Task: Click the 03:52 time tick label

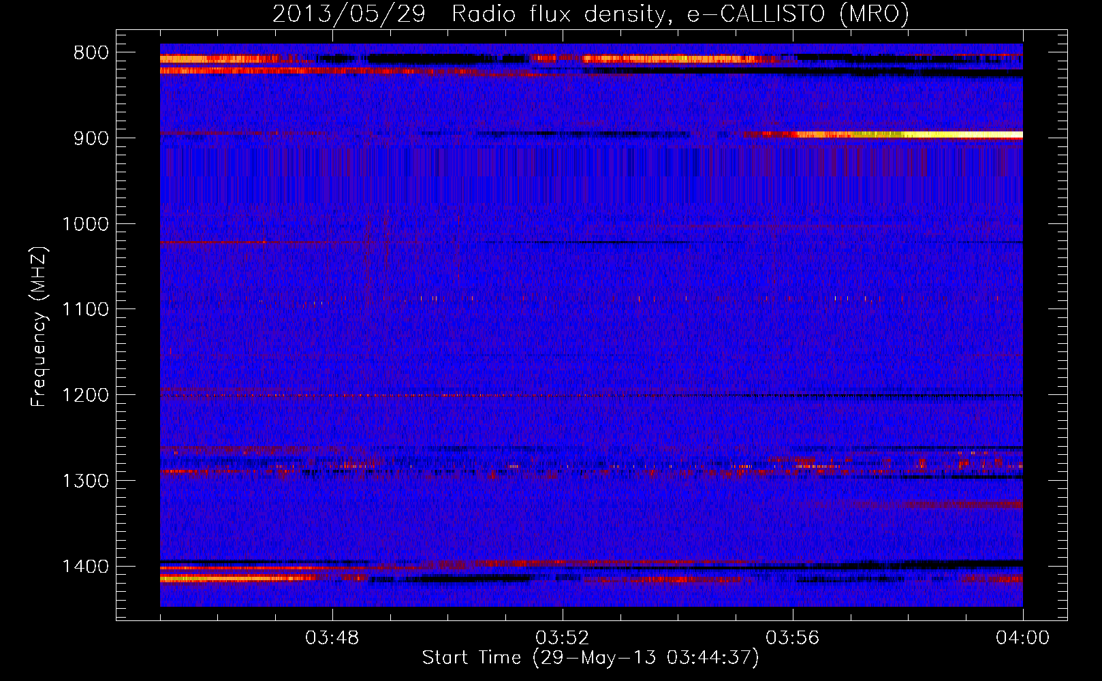Action: click(563, 638)
